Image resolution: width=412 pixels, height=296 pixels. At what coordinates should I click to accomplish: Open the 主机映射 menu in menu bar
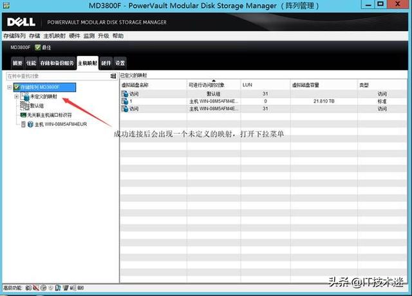(54, 35)
